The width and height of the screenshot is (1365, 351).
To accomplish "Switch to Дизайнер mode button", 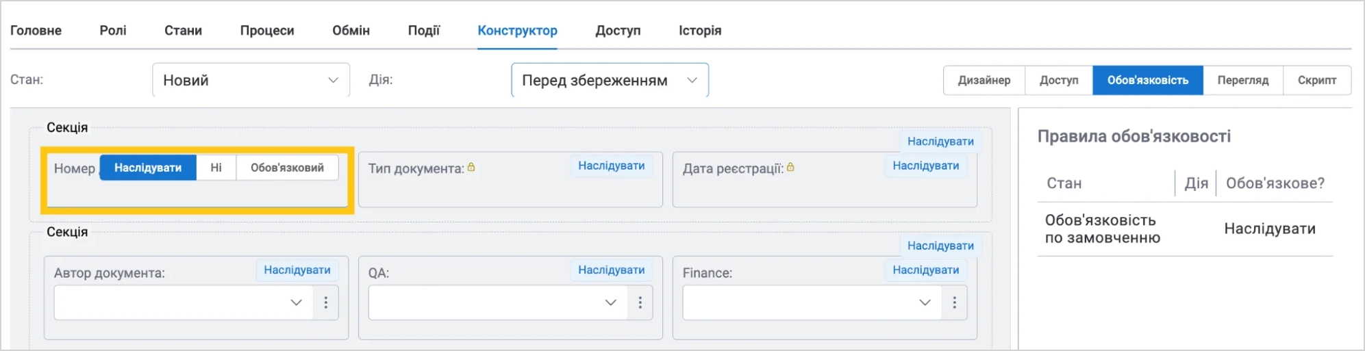I will point(984,80).
